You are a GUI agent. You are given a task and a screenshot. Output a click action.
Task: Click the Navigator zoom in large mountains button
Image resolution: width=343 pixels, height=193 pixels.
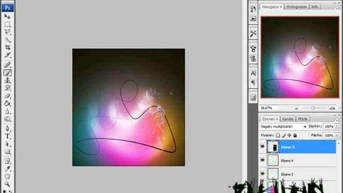pyautogui.click(x=332, y=108)
